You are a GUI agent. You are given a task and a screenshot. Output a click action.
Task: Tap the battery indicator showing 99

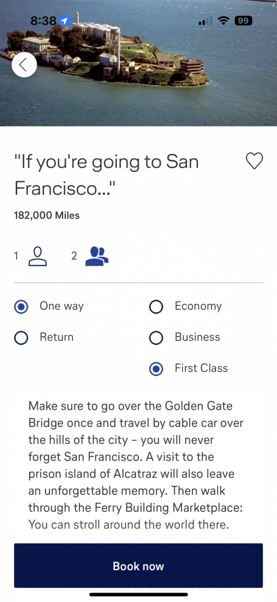(243, 21)
